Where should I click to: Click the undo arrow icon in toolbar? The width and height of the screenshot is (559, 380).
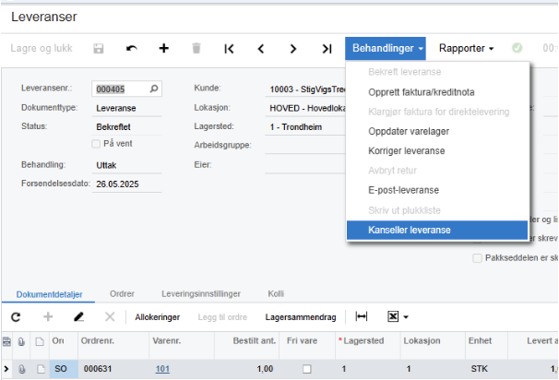point(131,48)
